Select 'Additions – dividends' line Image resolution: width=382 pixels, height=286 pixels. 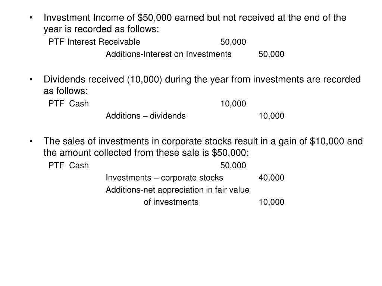coord(146,116)
